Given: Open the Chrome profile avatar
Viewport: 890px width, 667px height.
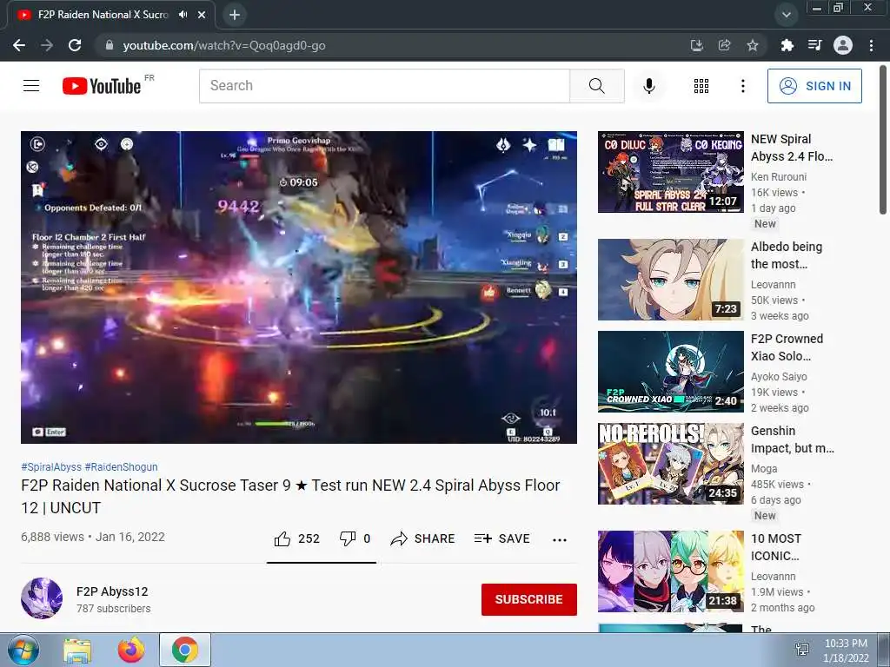Looking at the screenshot, I should point(843,45).
